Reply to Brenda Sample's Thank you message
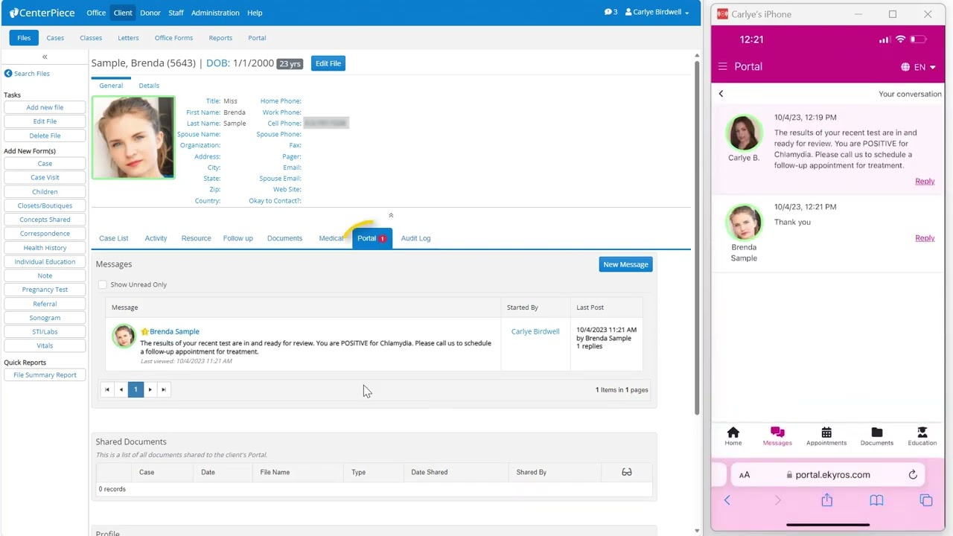This screenshot has height=536, width=953. 925,238
